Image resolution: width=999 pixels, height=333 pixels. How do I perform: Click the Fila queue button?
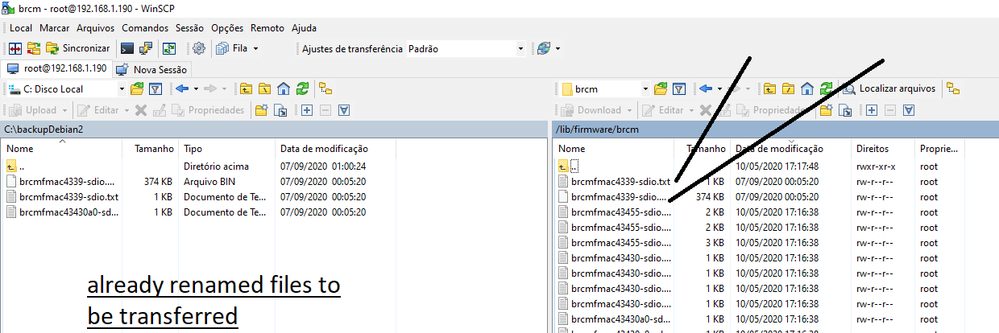click(x=232, y=48)
